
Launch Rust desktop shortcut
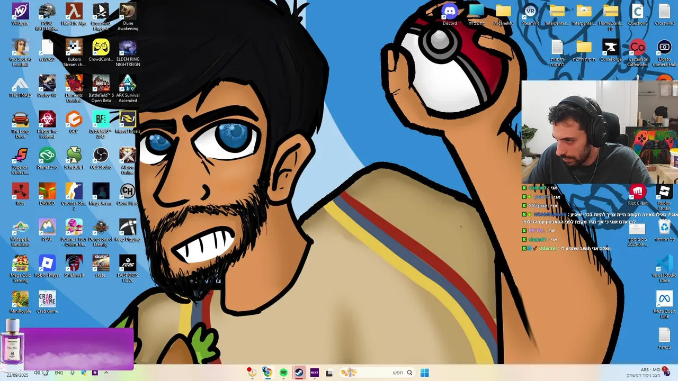click(20, 194)
